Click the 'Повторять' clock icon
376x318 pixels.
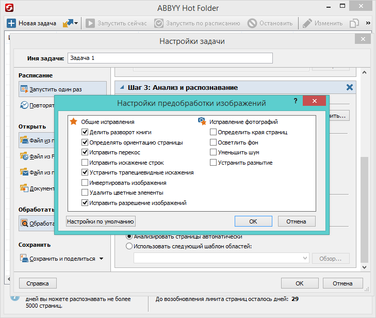click(x=24, y=105)
